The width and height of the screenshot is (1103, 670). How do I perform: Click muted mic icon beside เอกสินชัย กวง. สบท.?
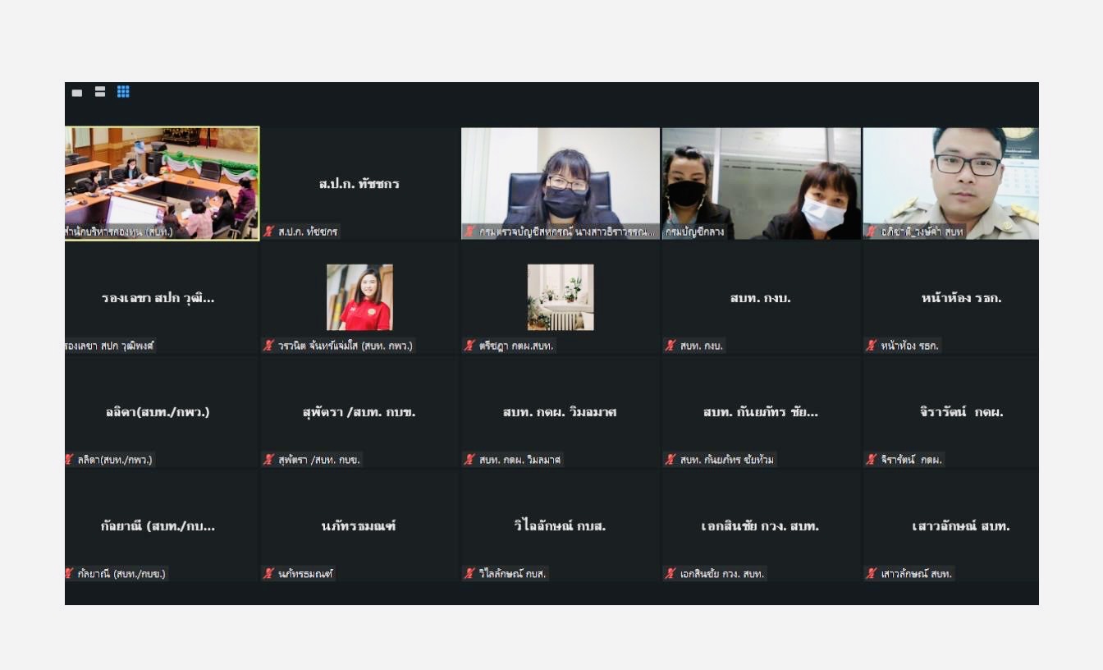(x=670, y=574)
